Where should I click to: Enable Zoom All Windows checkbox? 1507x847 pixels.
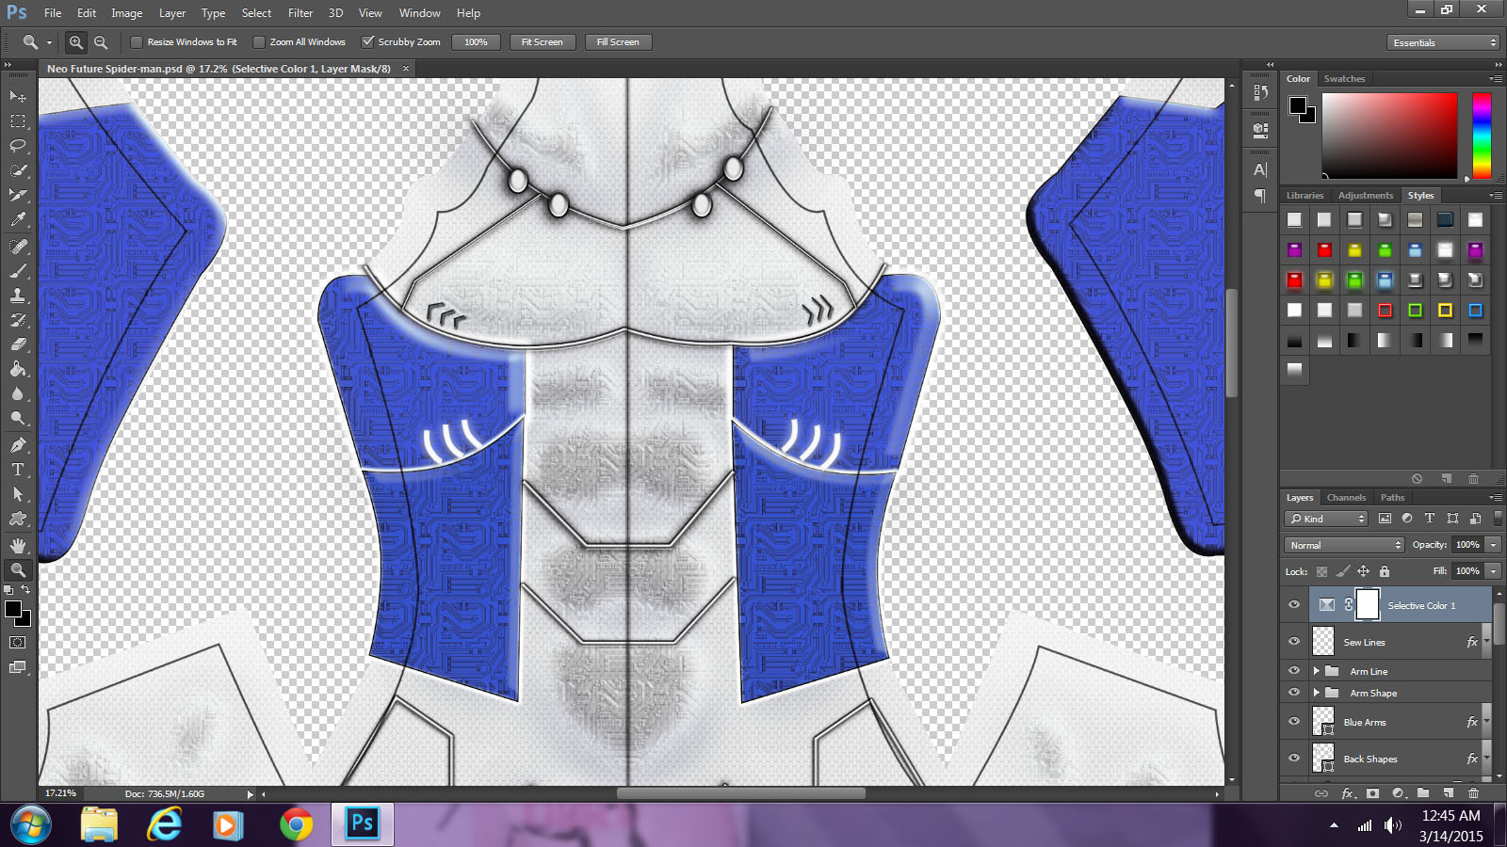click(259, 42)
